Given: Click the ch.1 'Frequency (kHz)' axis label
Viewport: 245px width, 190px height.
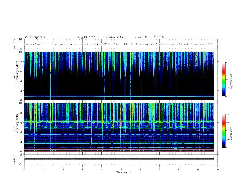Looking at the screenshot, I should (17, 72).
